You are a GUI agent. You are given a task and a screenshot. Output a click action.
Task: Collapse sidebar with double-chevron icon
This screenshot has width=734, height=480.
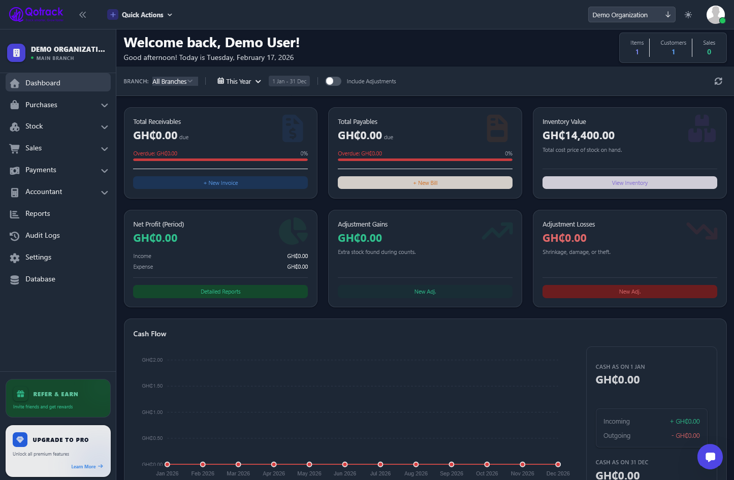tap(83, 15)
